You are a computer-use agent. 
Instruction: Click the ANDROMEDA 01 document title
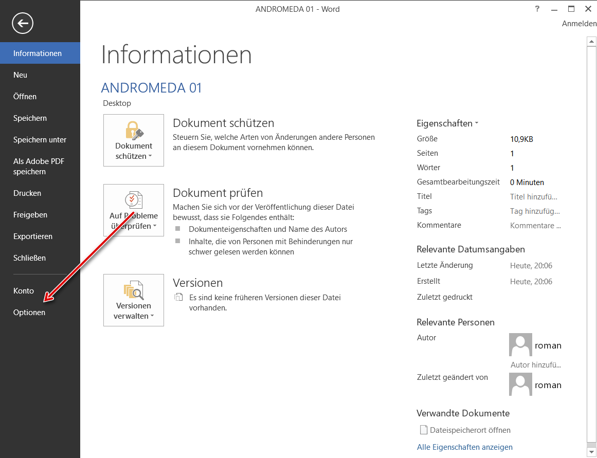pos(151,88)
